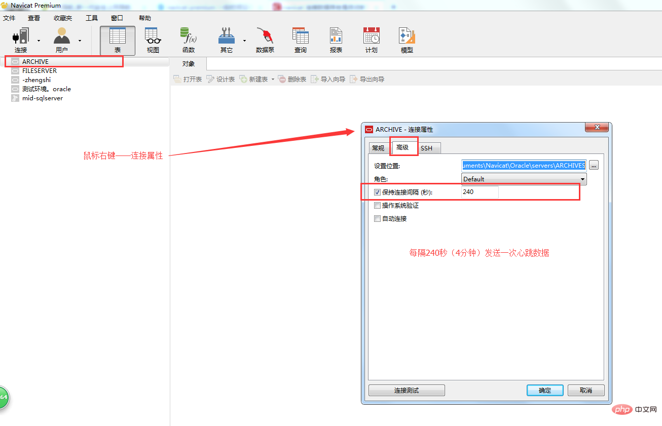The width and height of the screenshot is (662, 426).
Task: Open the View (查看) menu
Action: pyautogui.click(x=34, y=18)
